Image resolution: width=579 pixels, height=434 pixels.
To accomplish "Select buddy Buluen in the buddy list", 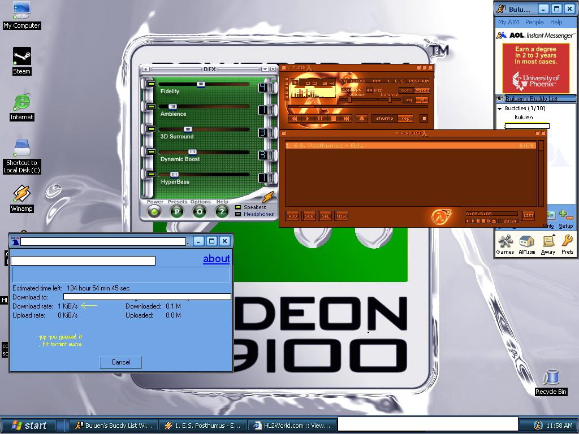I will (524, 118).
